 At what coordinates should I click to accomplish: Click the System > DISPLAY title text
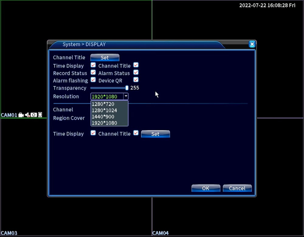(84, 44)
